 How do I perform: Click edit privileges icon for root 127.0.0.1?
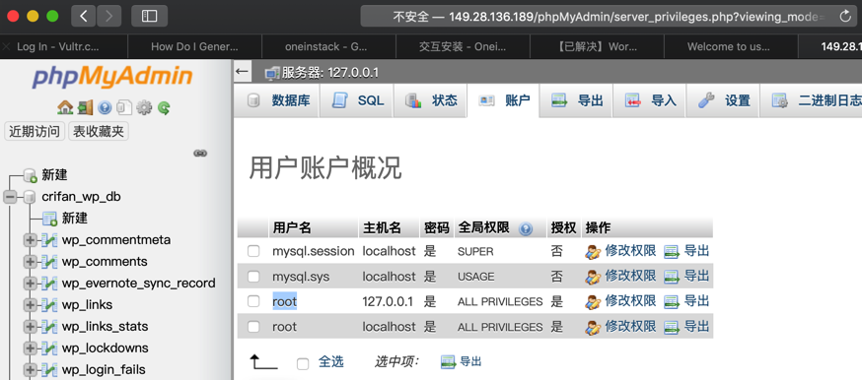593,301
